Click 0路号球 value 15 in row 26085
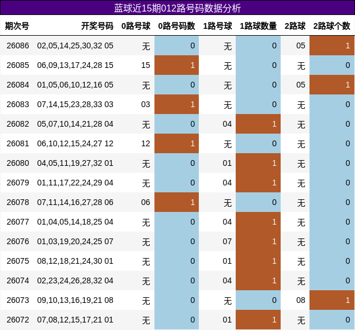This screenshot has height=330, width=355. point(146,66)
